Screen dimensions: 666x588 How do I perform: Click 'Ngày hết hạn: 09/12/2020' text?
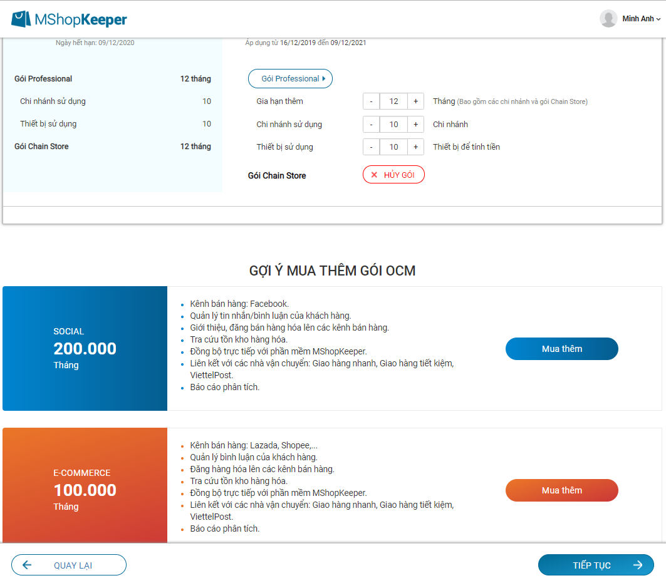pyautogui.click(x=95, y=43)
